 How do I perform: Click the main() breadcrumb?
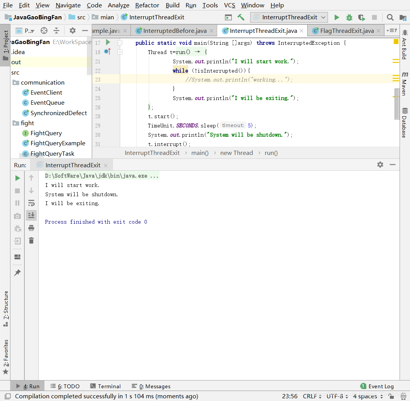pos(200,153)
